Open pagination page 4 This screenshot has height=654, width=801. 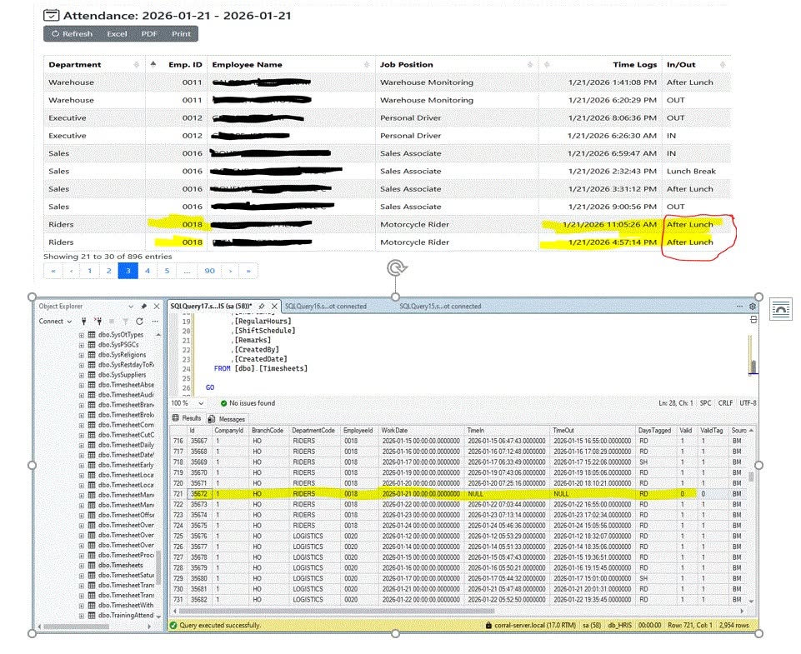[148, 271]
